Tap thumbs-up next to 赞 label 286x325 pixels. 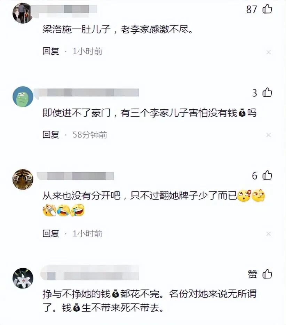tap(267, 274)
